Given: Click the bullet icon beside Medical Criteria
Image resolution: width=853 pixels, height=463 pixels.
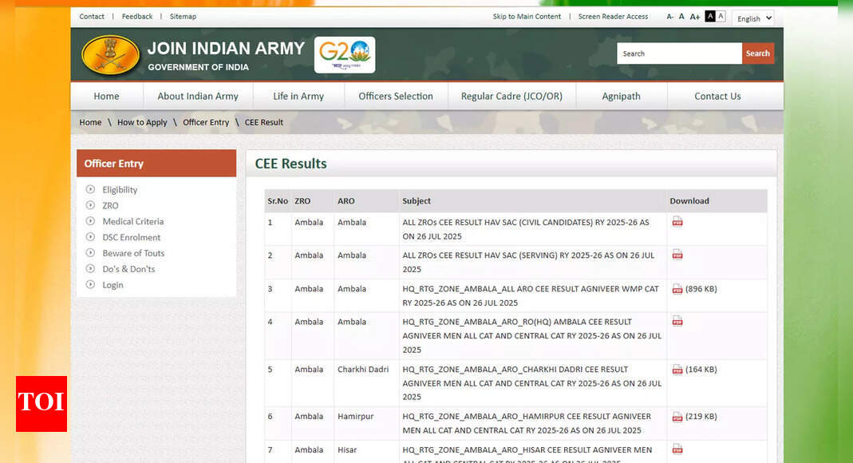Looking at the screenshot, I should pyautogui.click(x=90, y=221).
